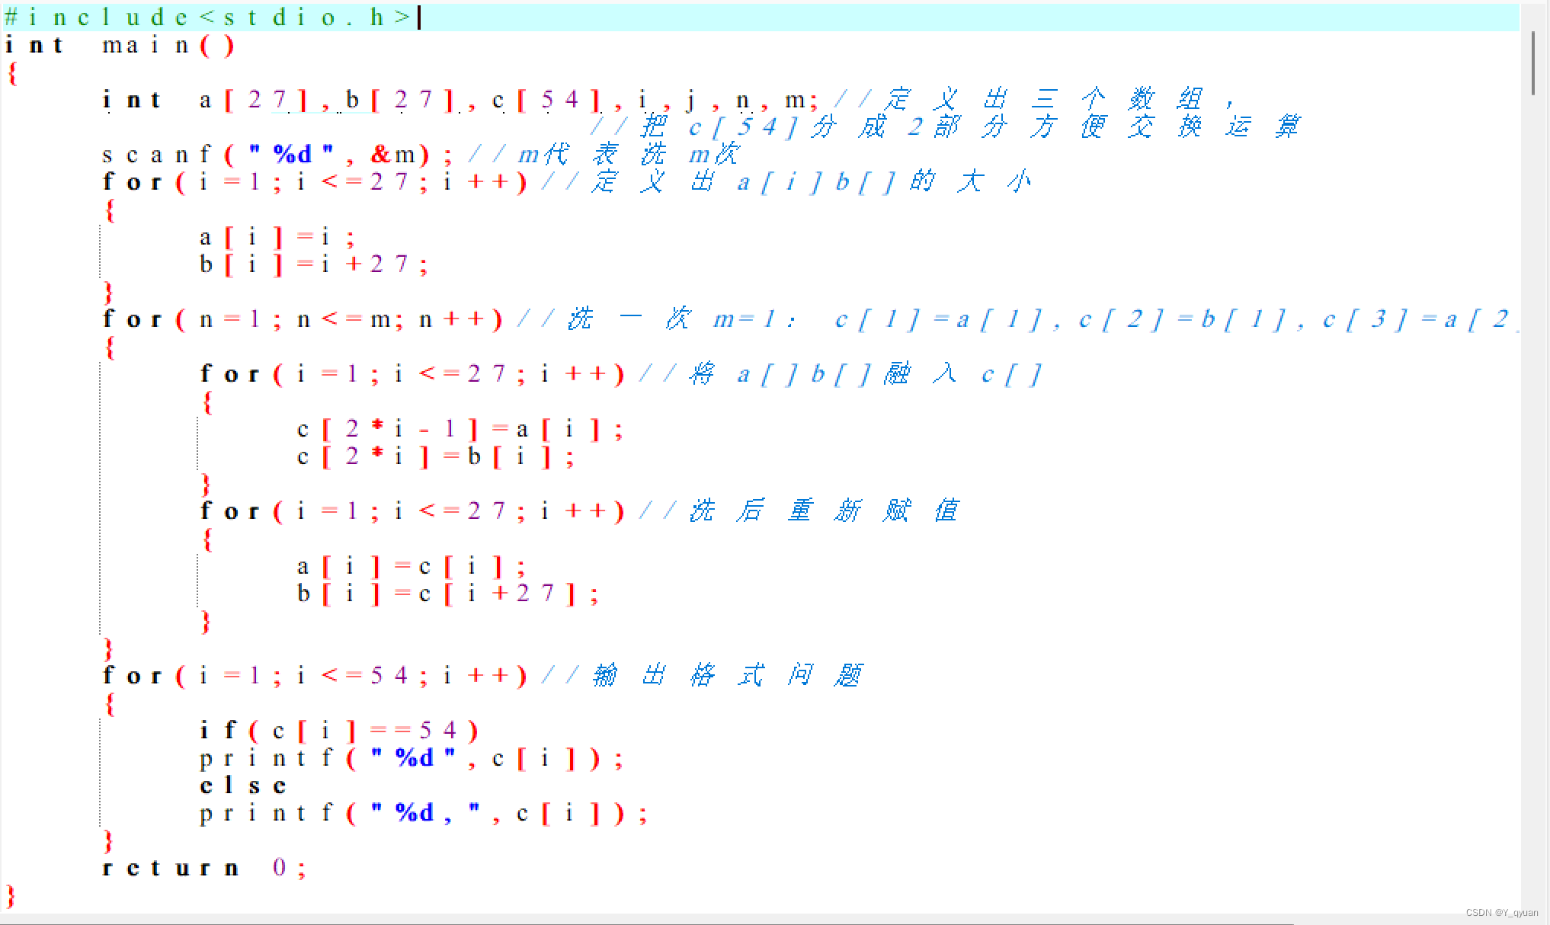Click the for(n=1;n<=m;n++) loop header
Screen dimensions: 1550x925
tap(302, 319)
